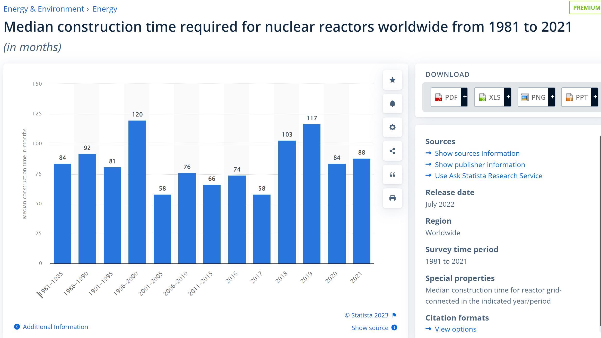Select the 1996–2000 bar valued 120

[137, 192]
